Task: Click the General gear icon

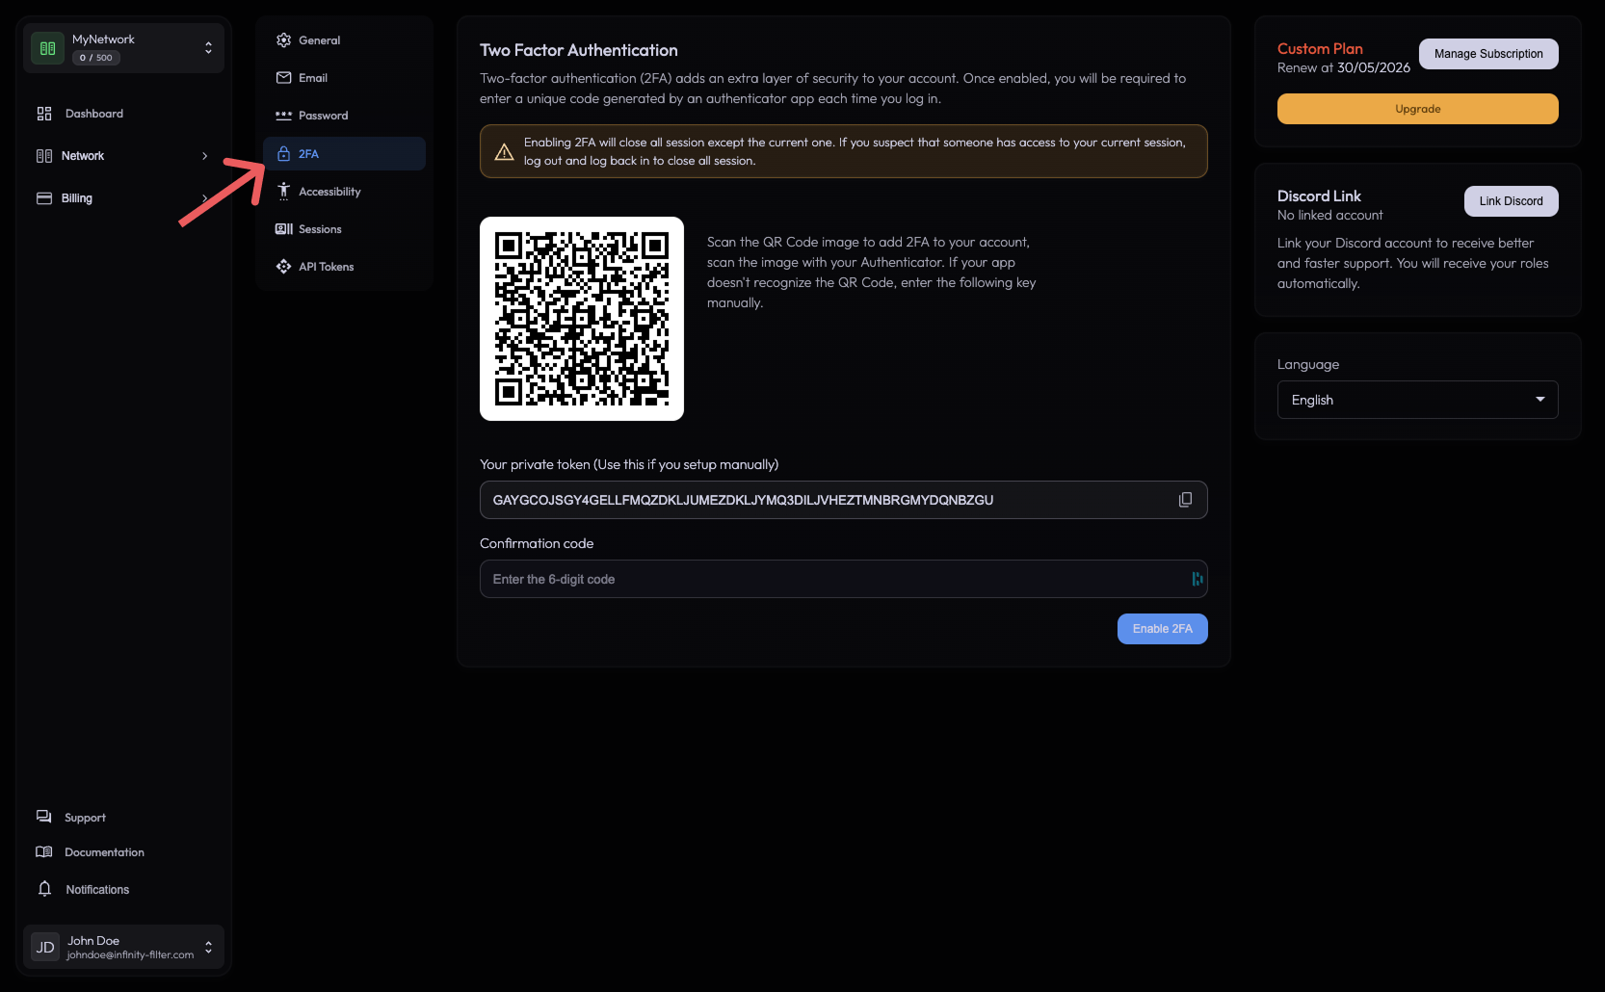Action: click(x=283, y=40)
